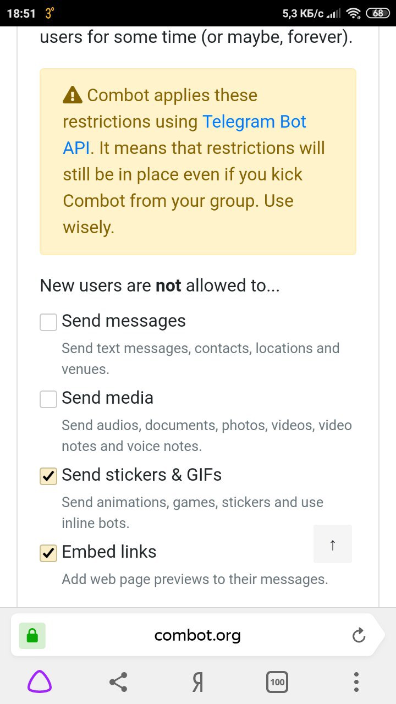
Task: Tap the Alice voice assistant icon
Action: coord(40,683)
